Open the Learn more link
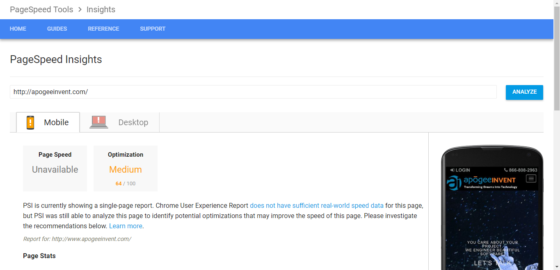Viewport: 560px width, 270px height. pos(126,226)
